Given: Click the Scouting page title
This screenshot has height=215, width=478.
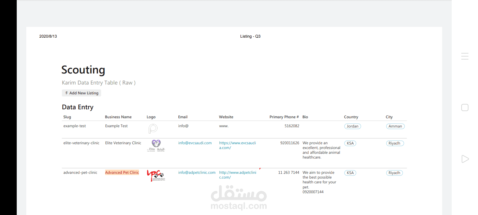Looking at the screenshot, I should [x=83, y=70].
